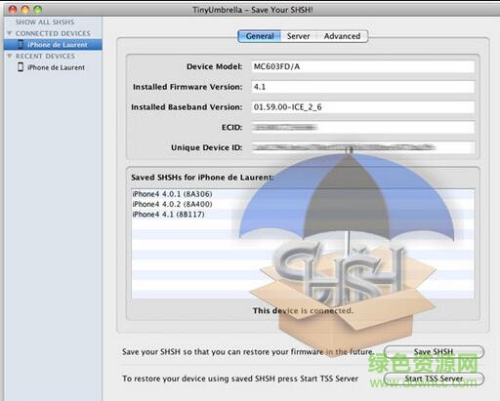Click the Unique Device ID field

pos(362,147)
